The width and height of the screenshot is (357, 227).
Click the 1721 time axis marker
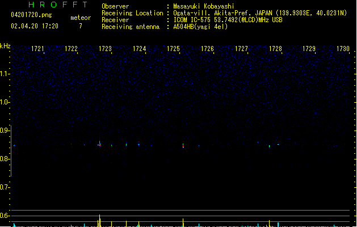37,49
